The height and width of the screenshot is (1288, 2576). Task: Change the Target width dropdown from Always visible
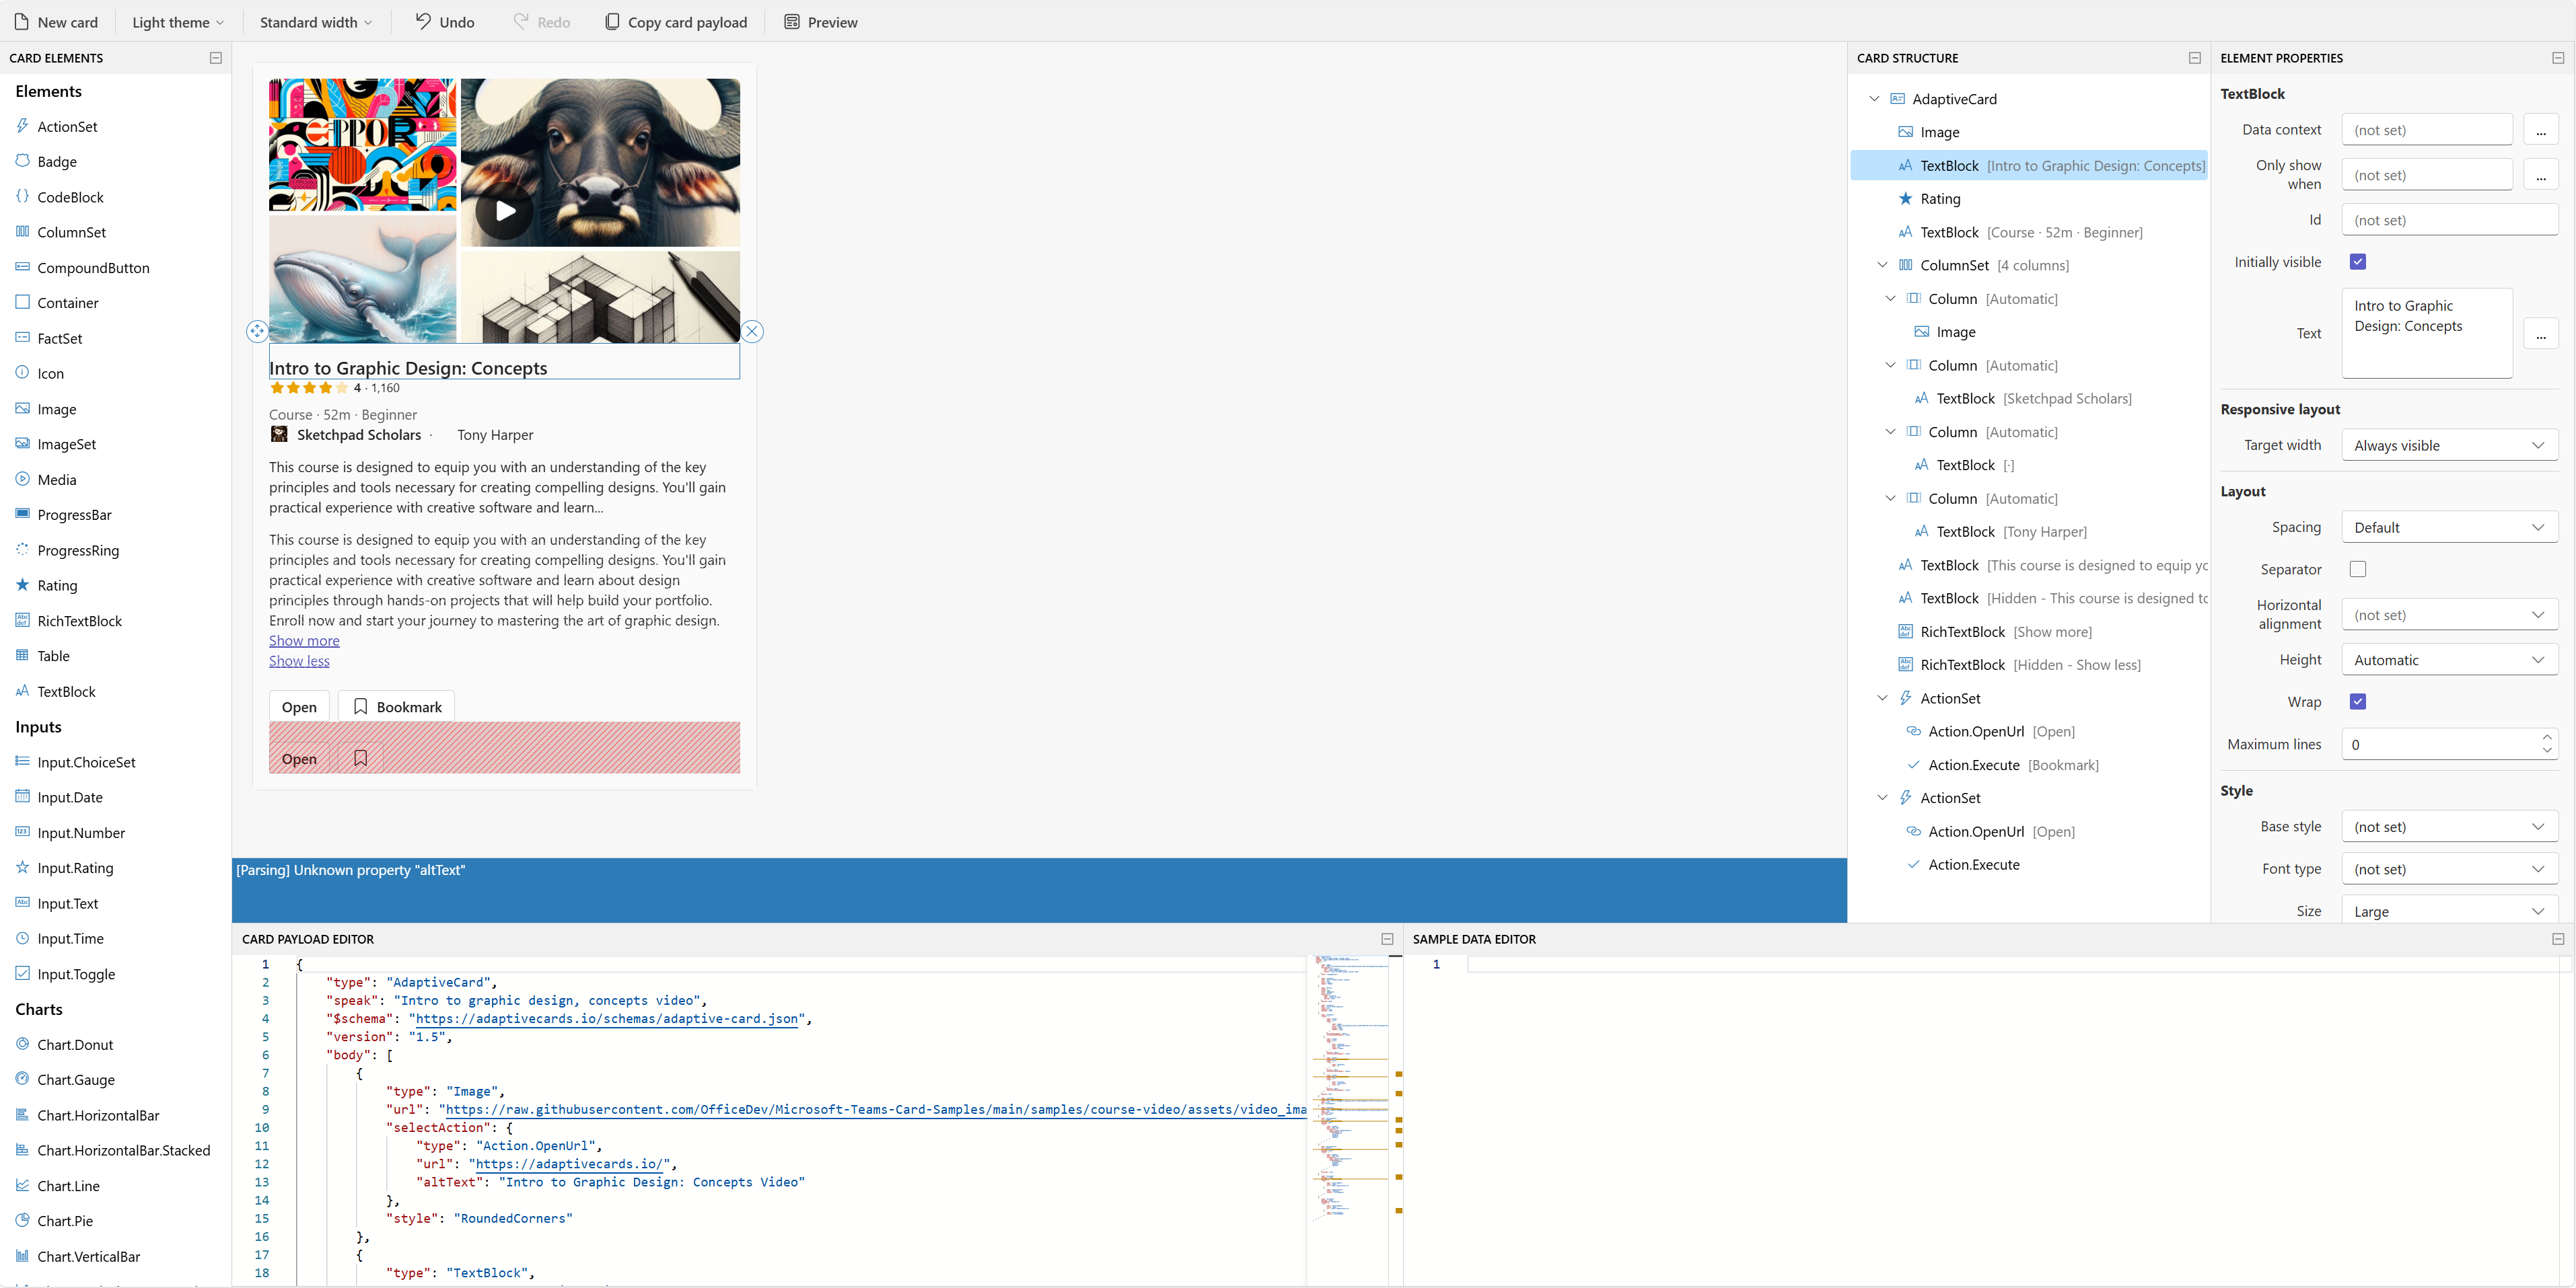tap(2449, 445)
